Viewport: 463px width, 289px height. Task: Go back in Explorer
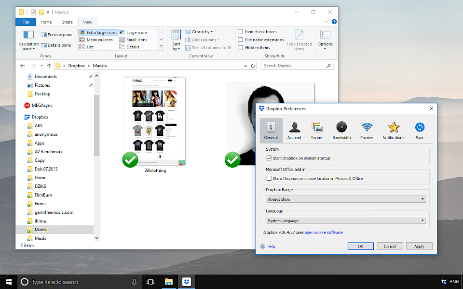click(x=23, y=66)
